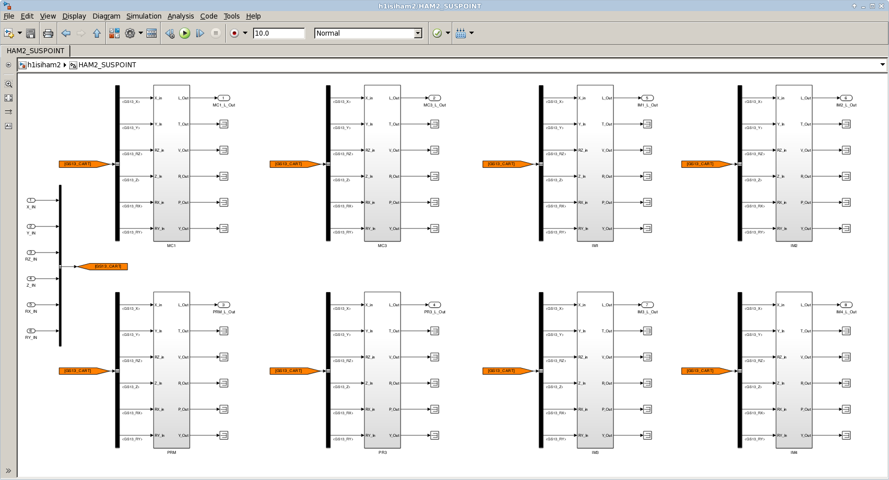
Task: Open the Library Browser icon
Action: [x=114, y=33]
